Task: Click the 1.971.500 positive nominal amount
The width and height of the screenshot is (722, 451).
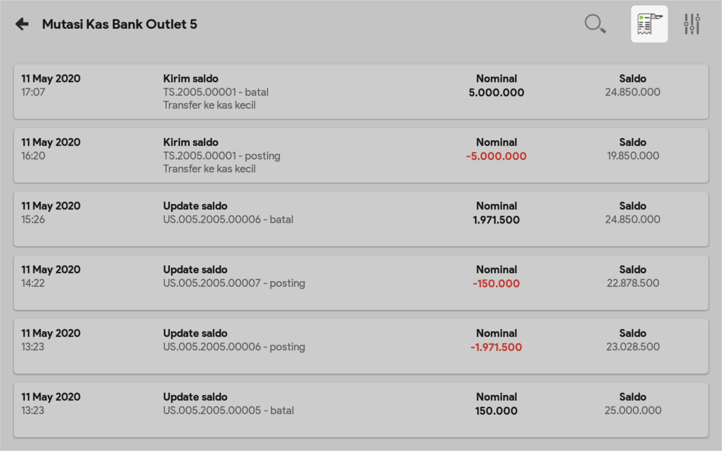Action: tap(496, 220)
